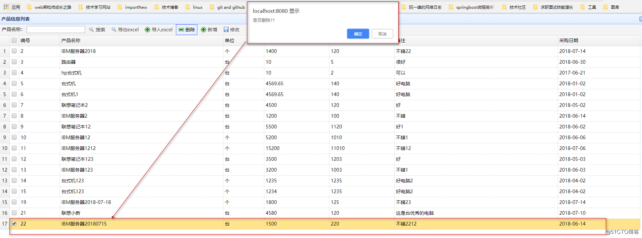Check the row for 联想小新
Image resolution: width=642 pixels, height=238 pixels.
[14, 213]
